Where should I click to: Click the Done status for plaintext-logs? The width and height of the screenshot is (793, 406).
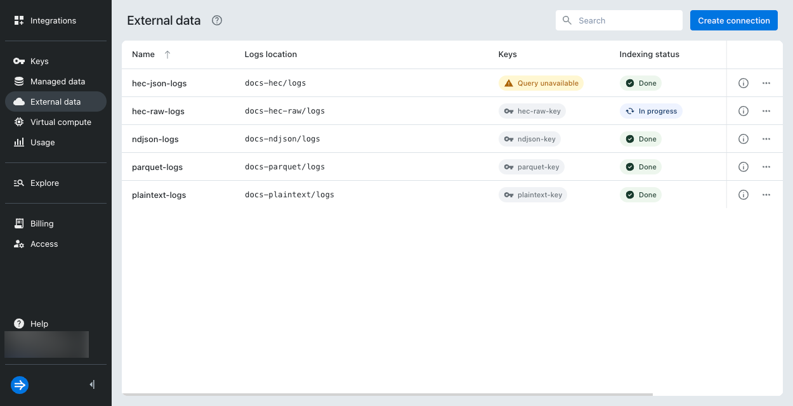point(641,195)
